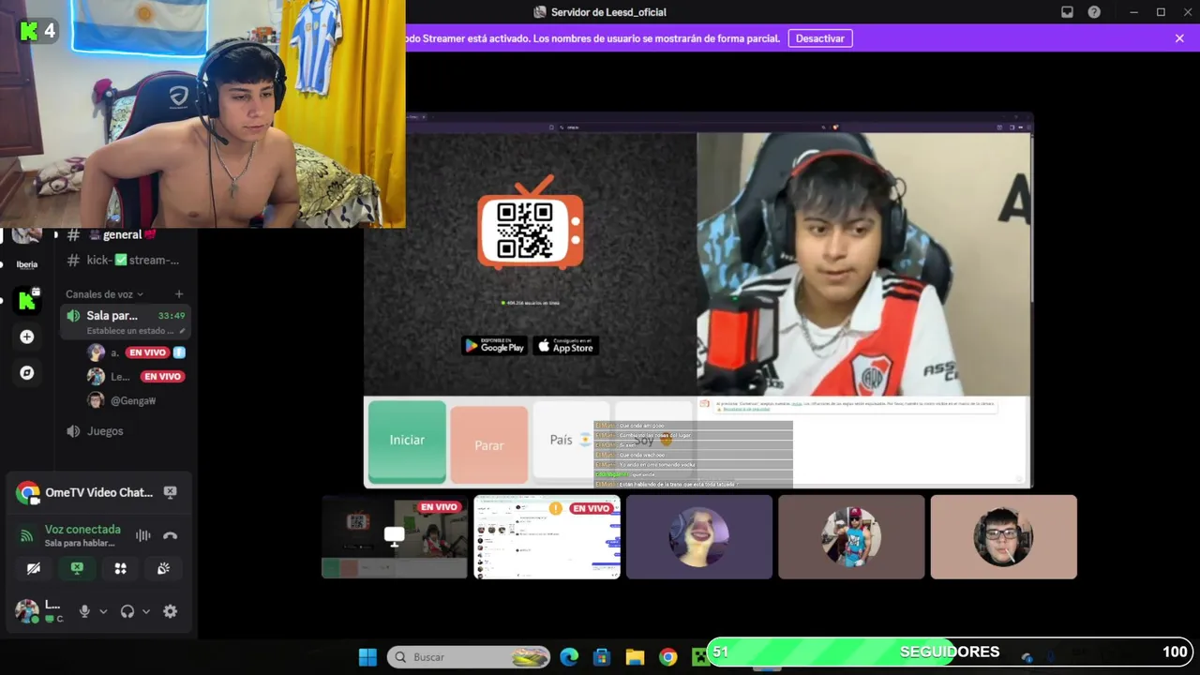Viewport: 1200px width, 675px height.
Task: Select the Iberia server icon
Action: 27,264
